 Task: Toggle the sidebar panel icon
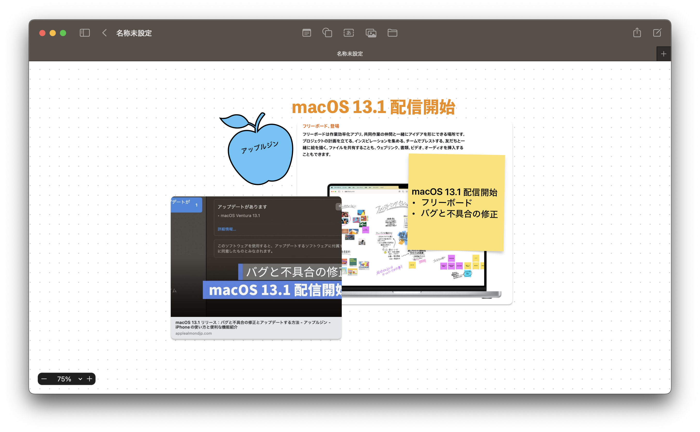(85, 33)
